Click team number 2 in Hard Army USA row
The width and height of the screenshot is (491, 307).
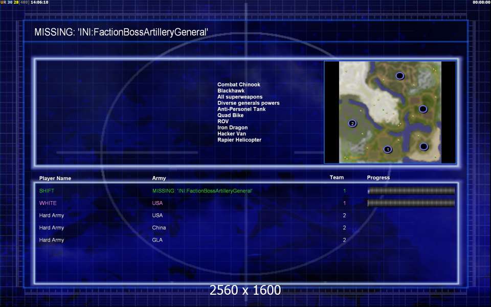point(344,215)
